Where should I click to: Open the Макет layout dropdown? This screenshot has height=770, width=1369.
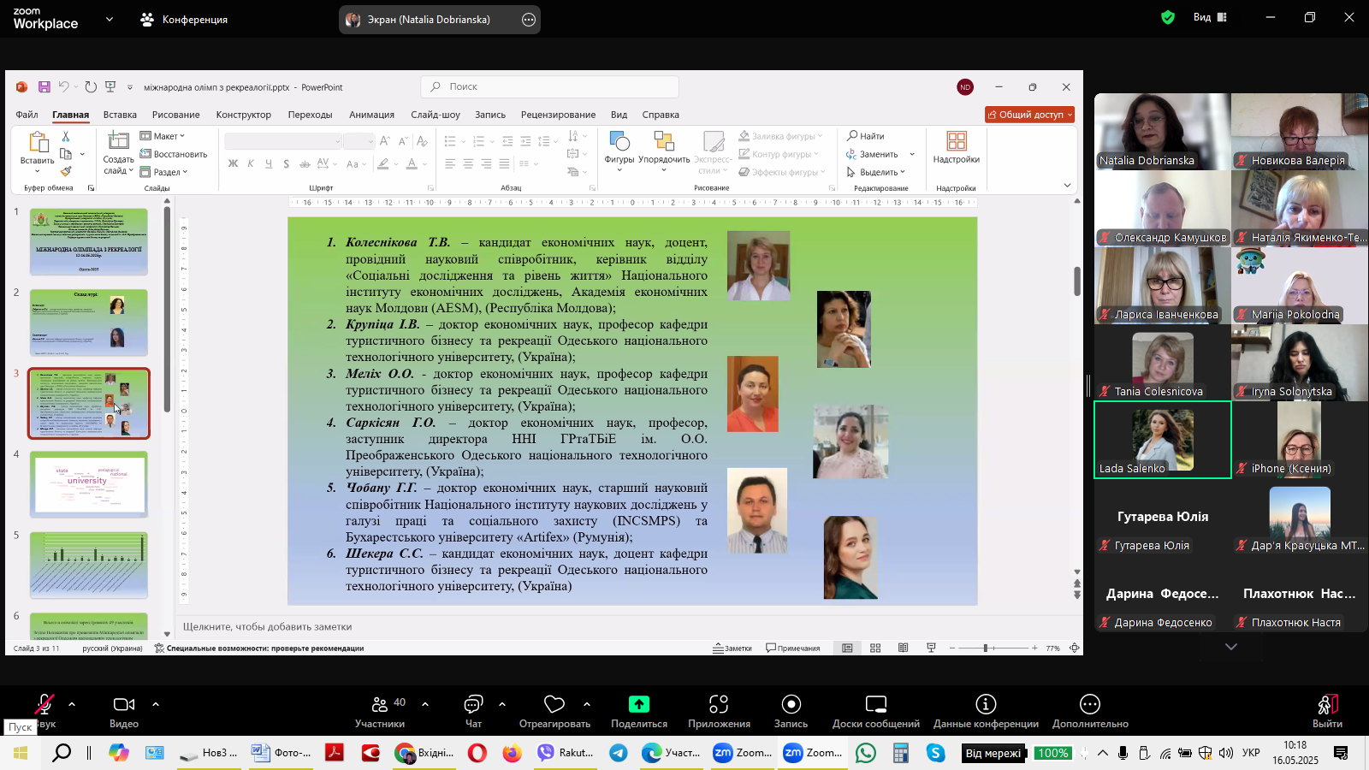163,136
